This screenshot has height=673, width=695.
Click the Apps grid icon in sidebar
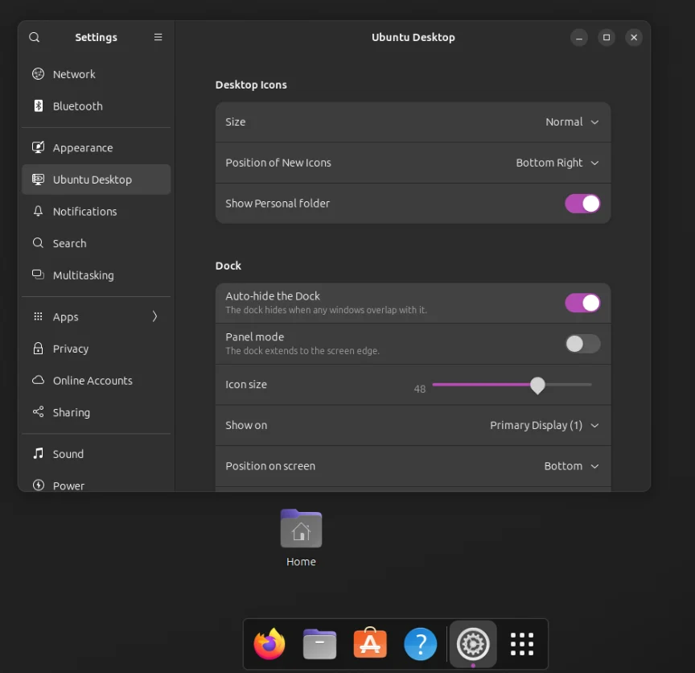point(38,316)
